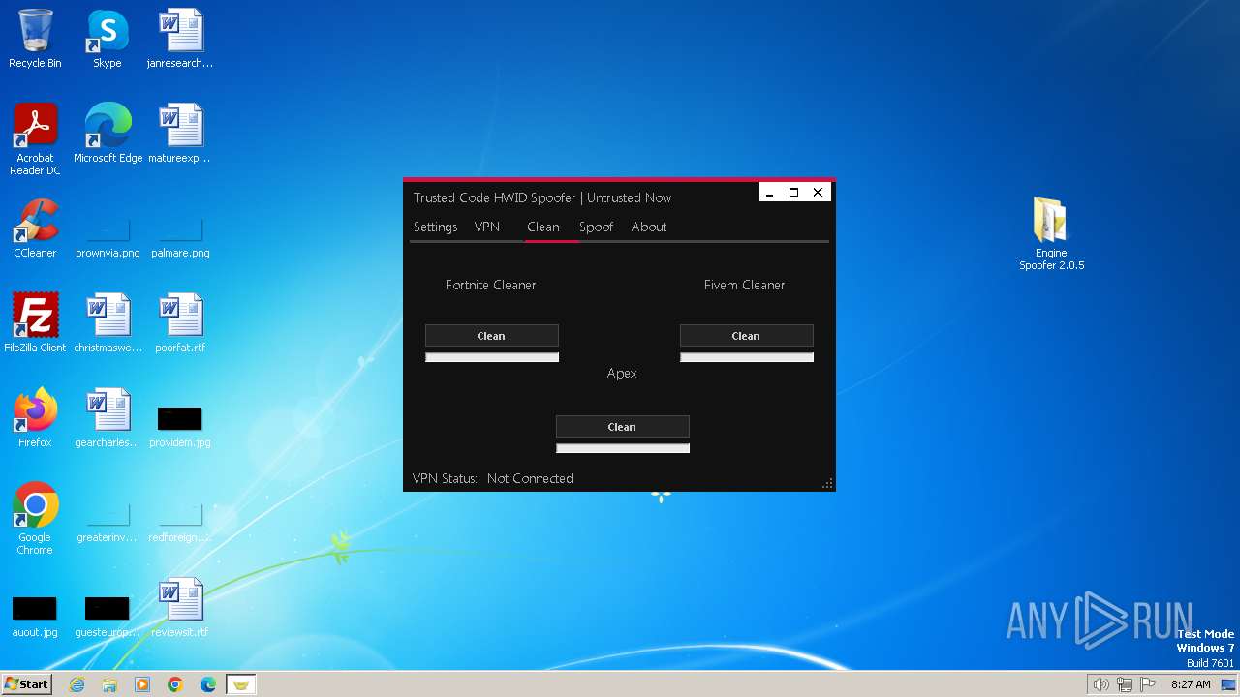
Task: Select the Recycle Bin desktop icon
Action: [x=35, y=40]
